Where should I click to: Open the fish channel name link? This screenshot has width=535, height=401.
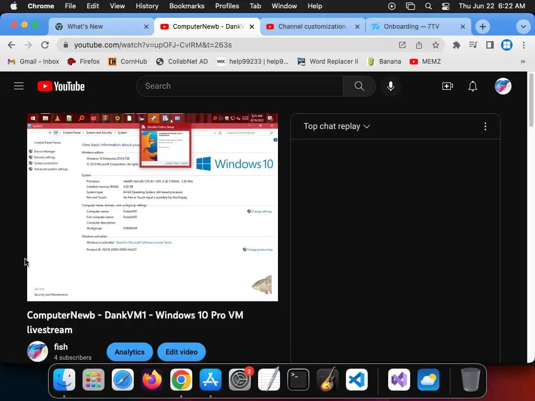point(61,347)
